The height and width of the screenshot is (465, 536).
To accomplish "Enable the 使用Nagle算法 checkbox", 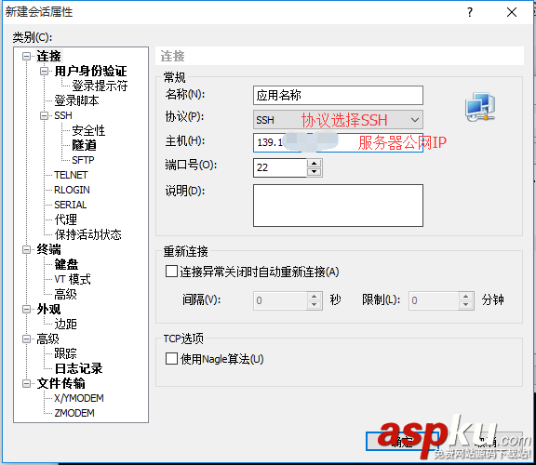I will tap(171, 359).
